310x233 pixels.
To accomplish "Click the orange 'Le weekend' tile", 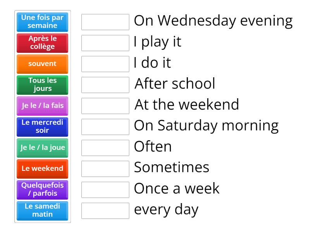I will click(x=42, y=169).
